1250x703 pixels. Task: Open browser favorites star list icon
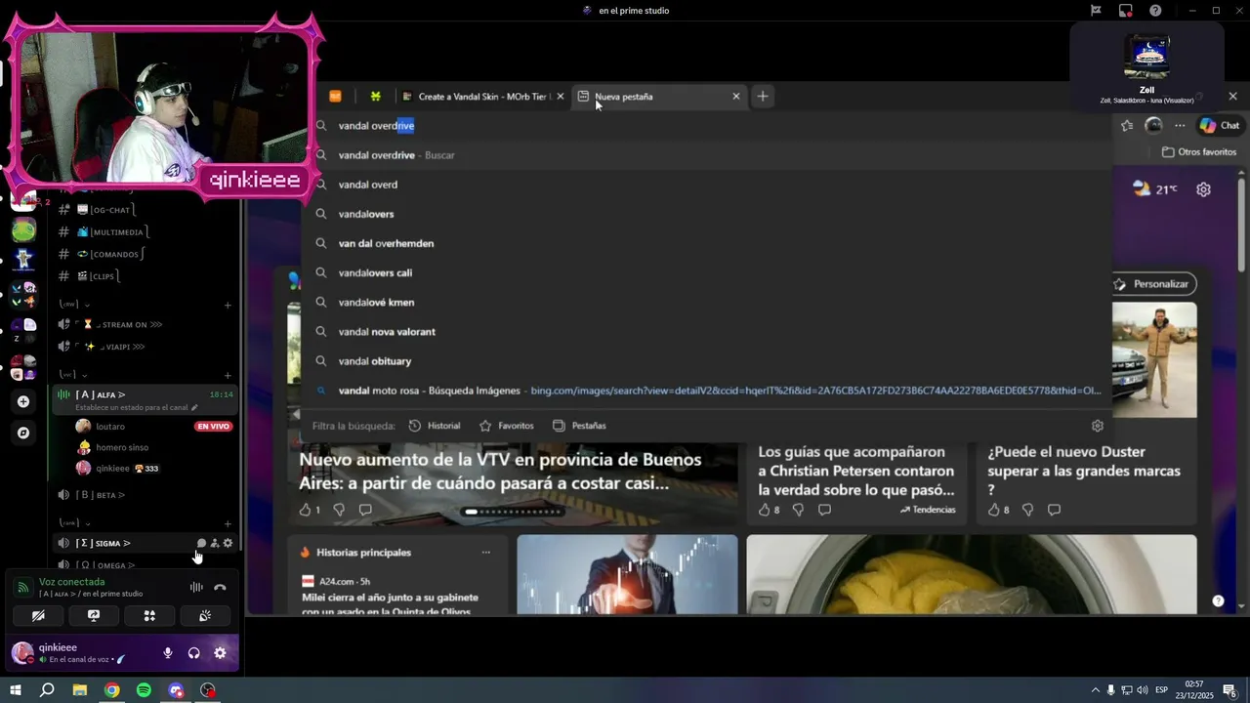pos(1127,125)
